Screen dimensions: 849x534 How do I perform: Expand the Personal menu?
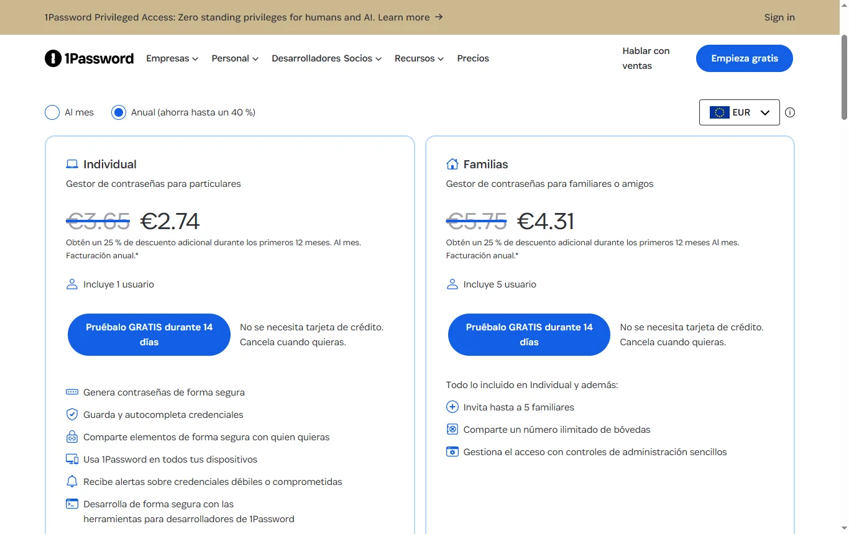pos(235,58)
